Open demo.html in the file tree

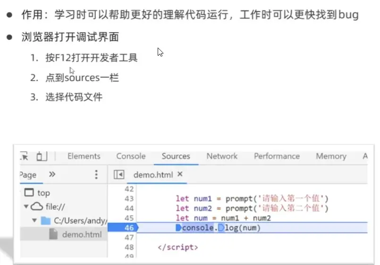[x=82, y=234]
